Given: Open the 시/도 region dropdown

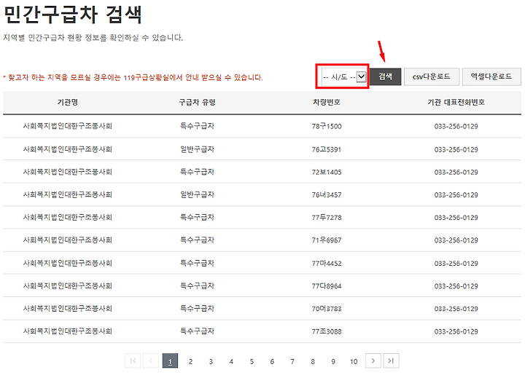Looking at the screenshot, I should pos(344,77).
